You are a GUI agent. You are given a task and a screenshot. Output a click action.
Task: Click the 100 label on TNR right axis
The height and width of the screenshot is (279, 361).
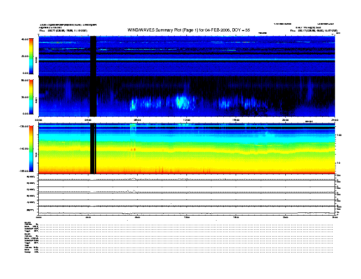[x=339, y=135]
